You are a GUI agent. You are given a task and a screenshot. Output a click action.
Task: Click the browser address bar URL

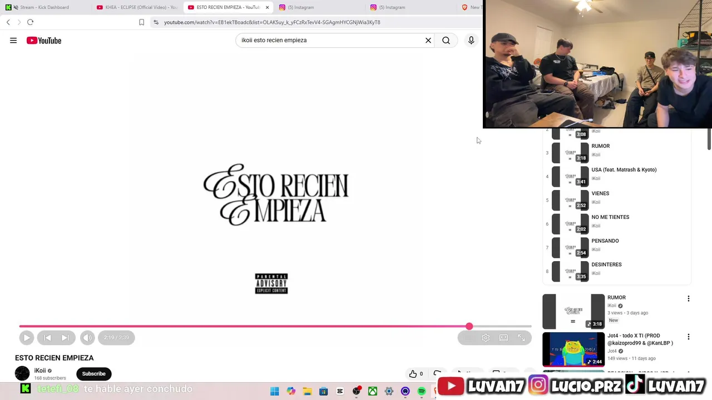272,22
